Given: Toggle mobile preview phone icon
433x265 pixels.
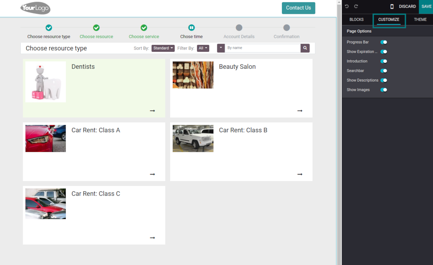Looking at the screenshot, I should [392, 7].
